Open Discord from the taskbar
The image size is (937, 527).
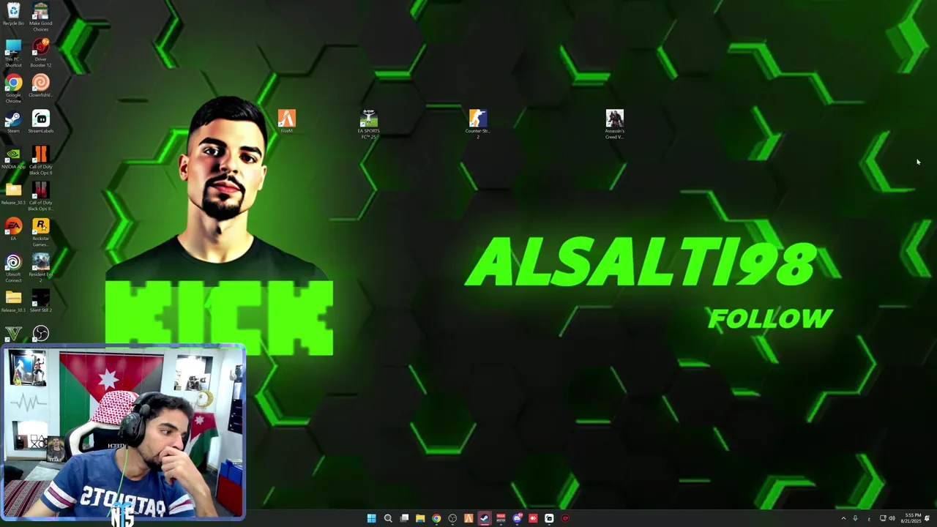pyautogui.click(x=517, y=518)
